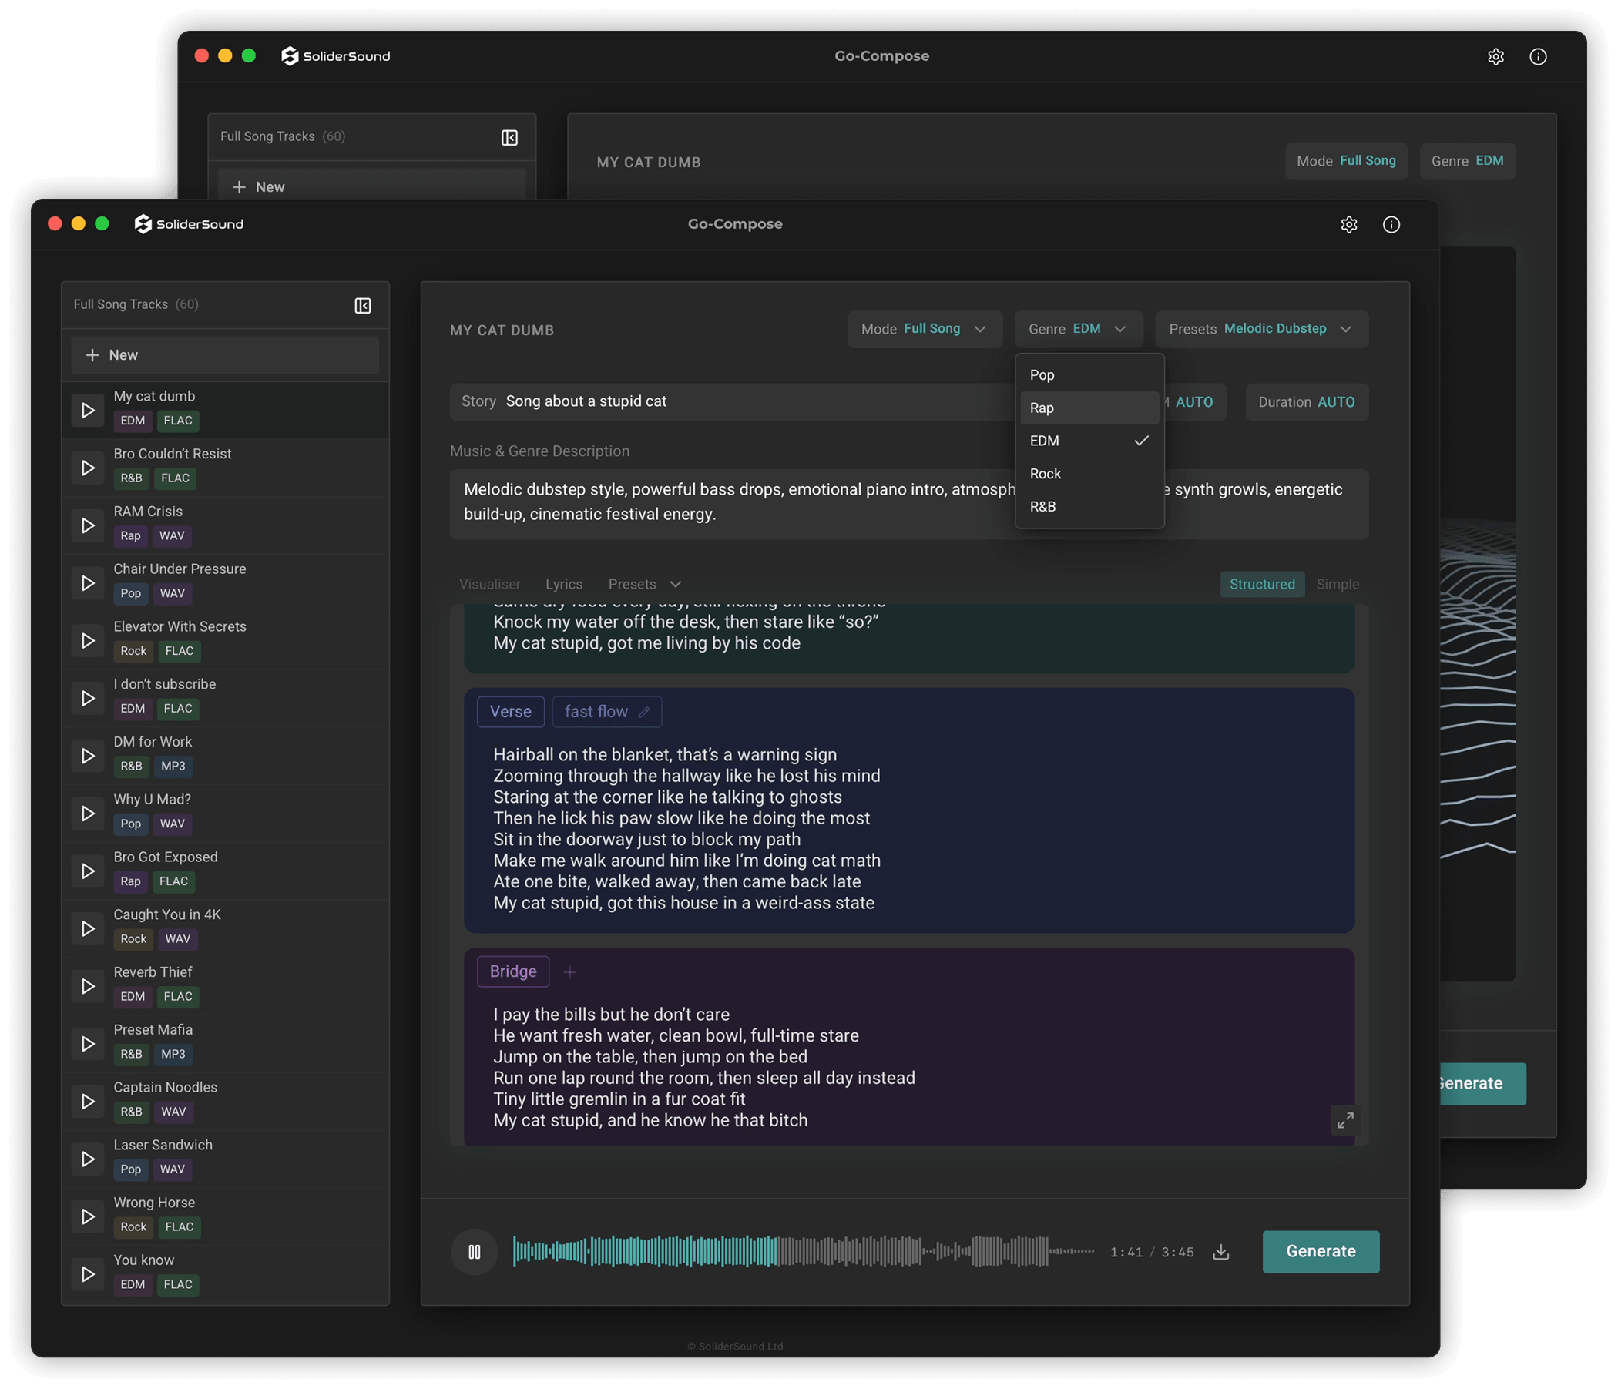Expand the Presets tab chevron

tap(676, 584)
